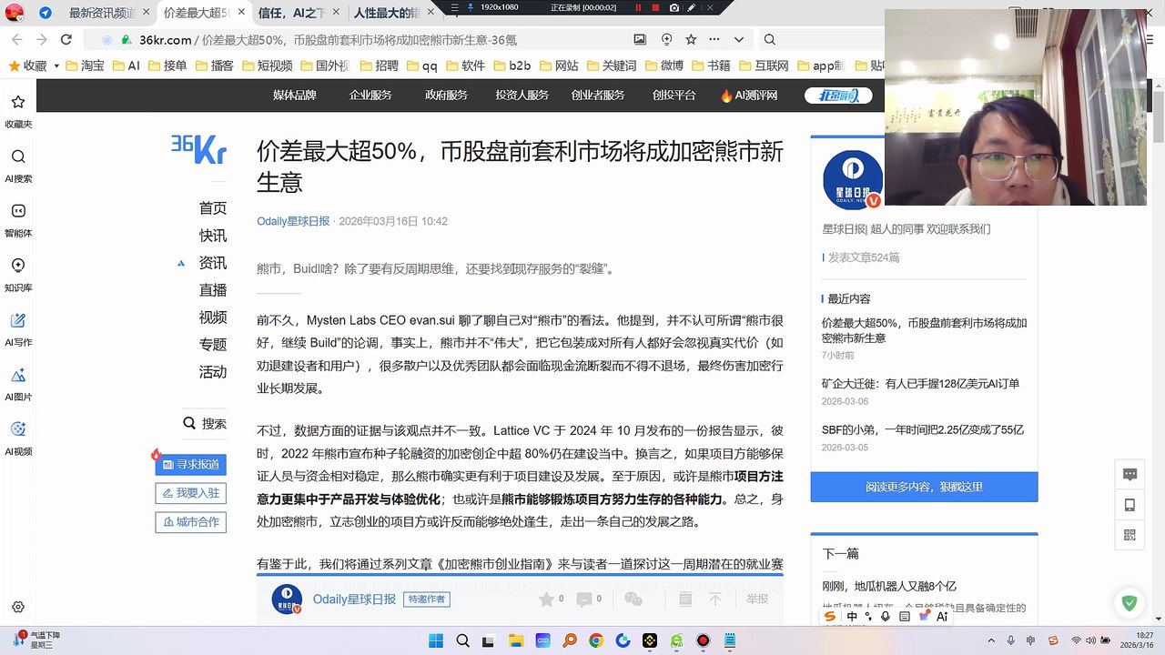Go to 资讯 in site nav

(x=213, y=263)
